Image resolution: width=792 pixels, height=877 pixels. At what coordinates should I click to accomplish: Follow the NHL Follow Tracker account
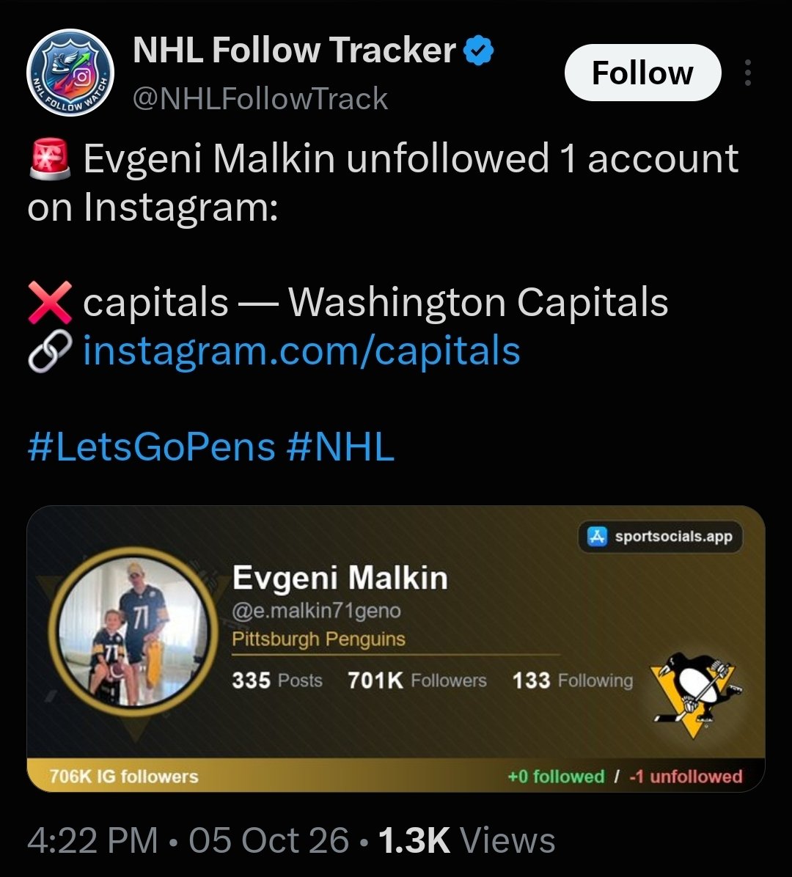(x=642, y=73)
